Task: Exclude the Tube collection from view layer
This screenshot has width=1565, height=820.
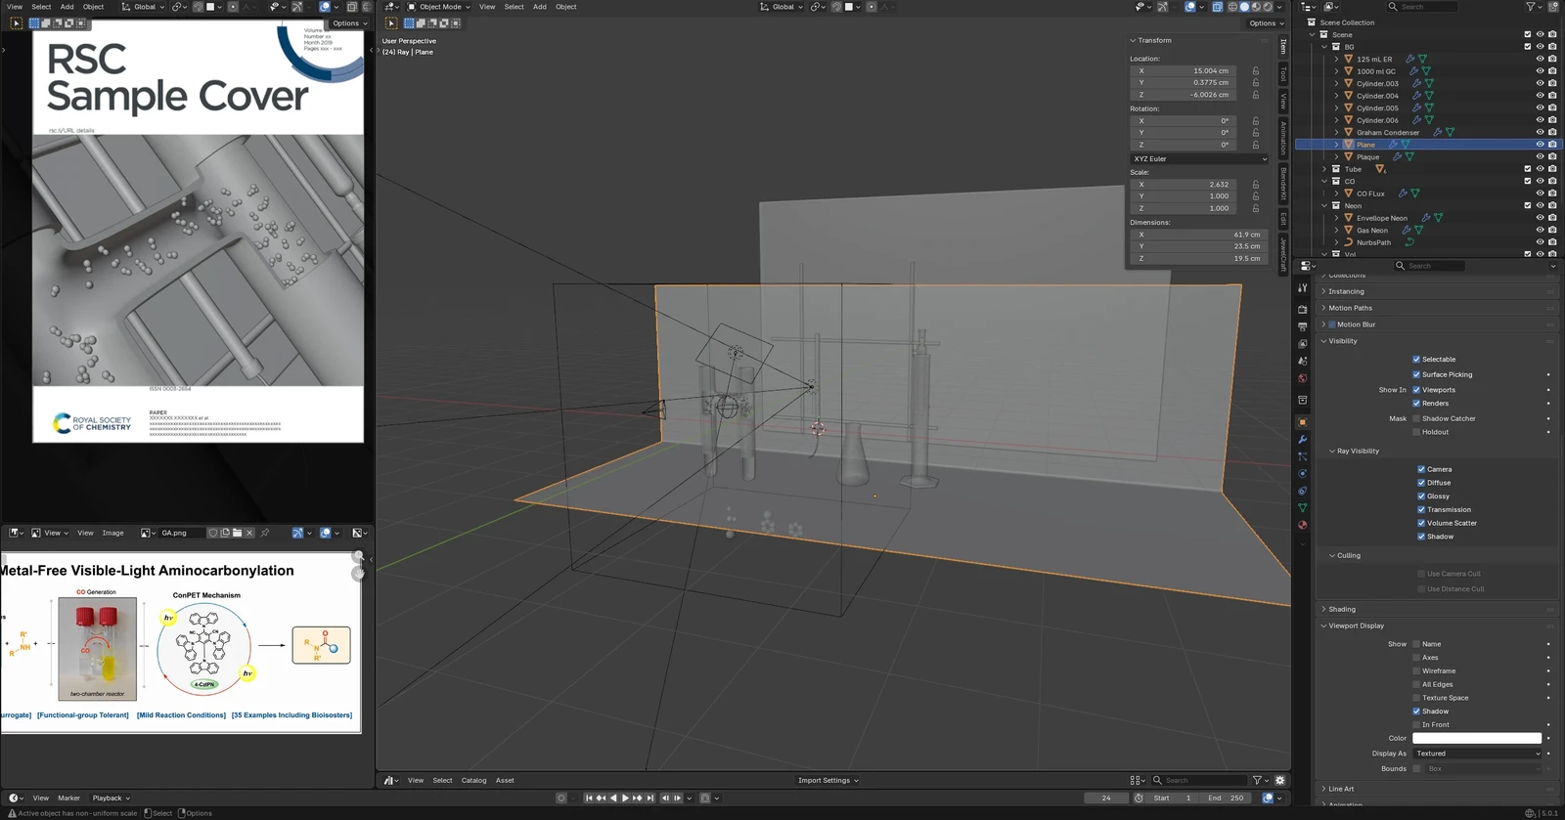Action: coord(1528,169)
